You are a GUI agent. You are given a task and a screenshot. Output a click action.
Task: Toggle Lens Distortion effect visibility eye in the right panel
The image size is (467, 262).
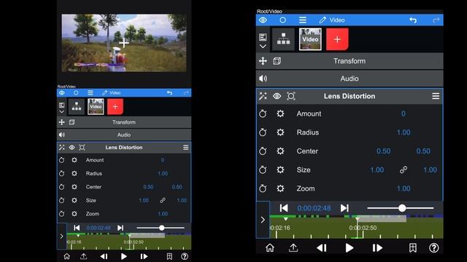[277, 96]
